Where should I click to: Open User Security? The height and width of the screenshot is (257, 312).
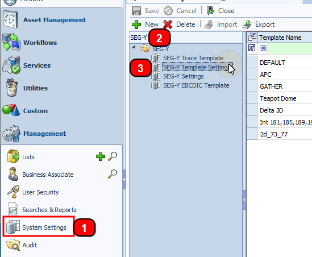(40, 192)
